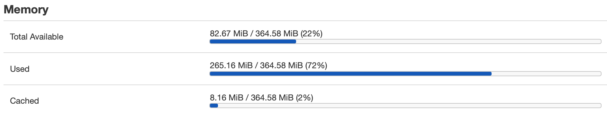Click 364.58 MiB total in Used row

click(x=281, y=65)
